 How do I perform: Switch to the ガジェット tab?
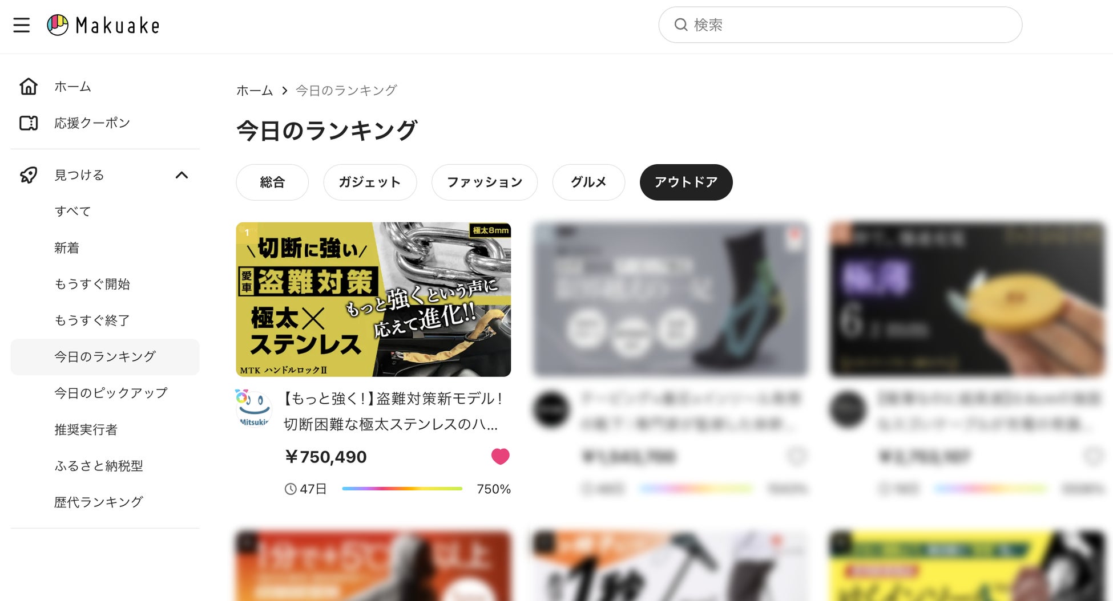(x=370, y=182)
